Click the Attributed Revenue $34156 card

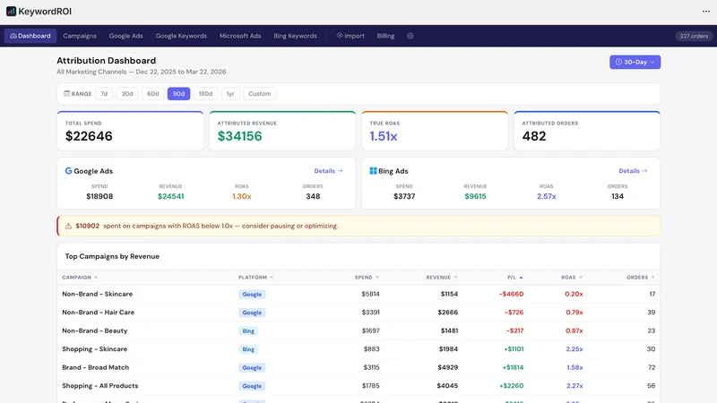pos(282,131)
